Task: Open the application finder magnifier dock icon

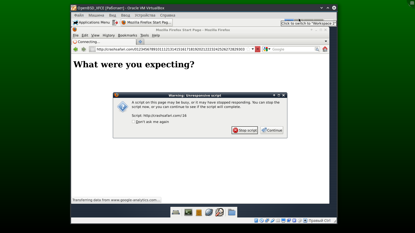Action: tap(219, 212)
